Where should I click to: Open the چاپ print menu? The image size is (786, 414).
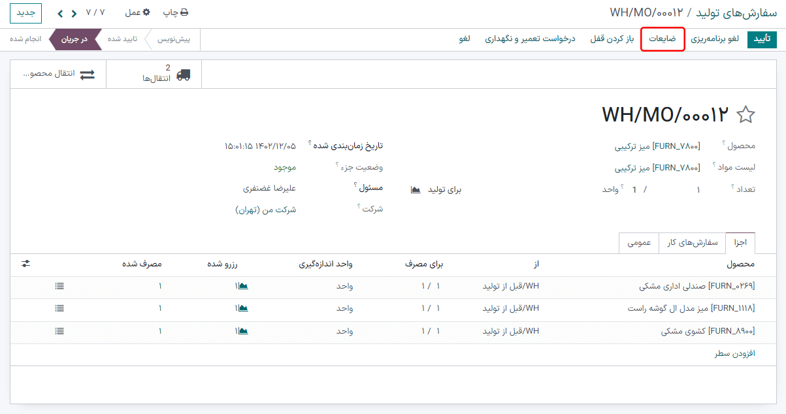pyautogui.click(x=175, y=12)
